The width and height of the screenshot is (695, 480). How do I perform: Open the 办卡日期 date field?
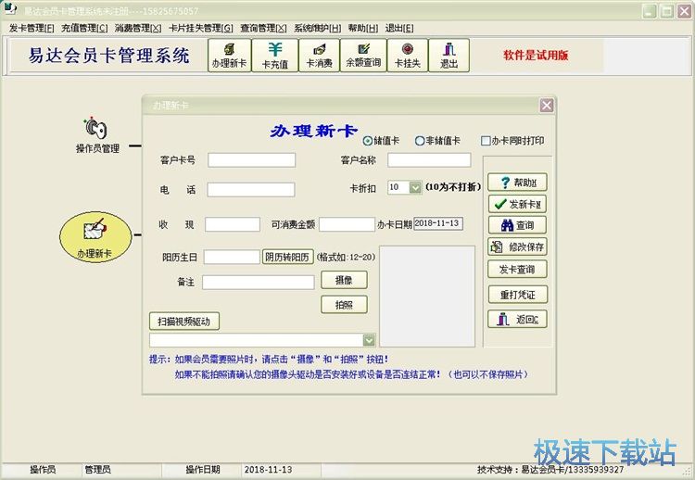tap(437, 223)
